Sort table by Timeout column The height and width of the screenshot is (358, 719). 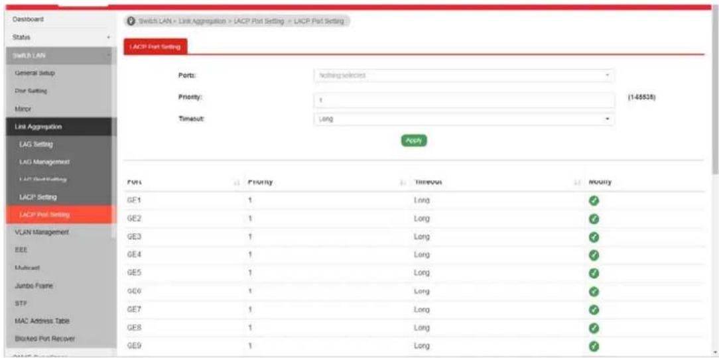click(x=577, y=182)
